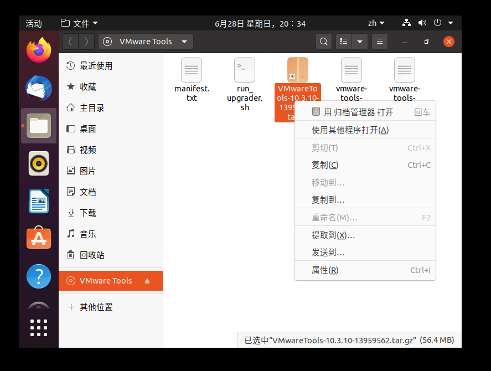Open 其他位置 in the sidebar
The image size is (491, 371).
[111, 307]
